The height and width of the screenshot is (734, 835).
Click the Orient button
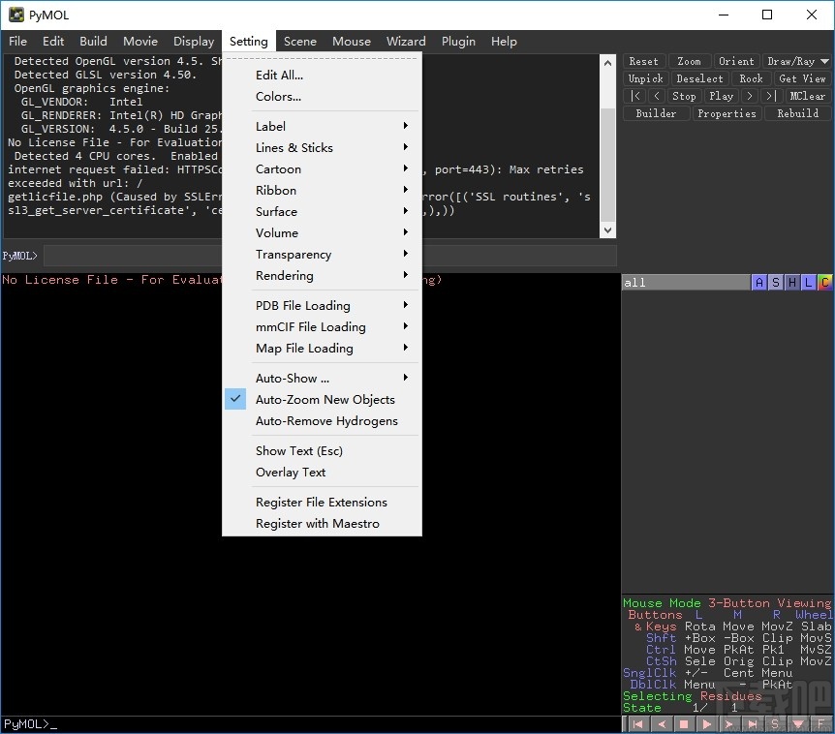736,61
